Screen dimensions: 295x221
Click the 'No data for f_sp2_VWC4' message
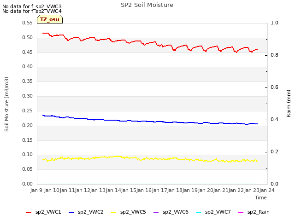point(32,11)
